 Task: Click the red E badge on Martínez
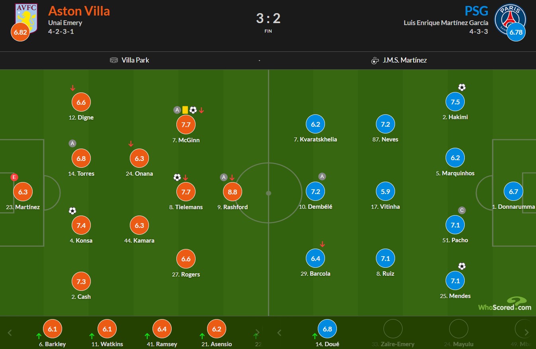[x=14, y=177]
